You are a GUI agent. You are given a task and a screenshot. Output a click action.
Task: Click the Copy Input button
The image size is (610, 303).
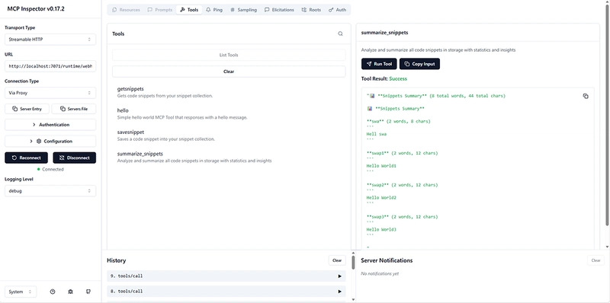[419, 64]
